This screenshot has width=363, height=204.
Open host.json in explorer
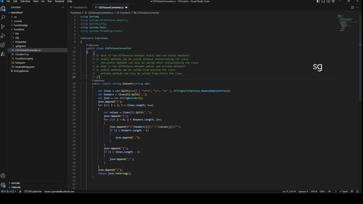coord(20,63)
